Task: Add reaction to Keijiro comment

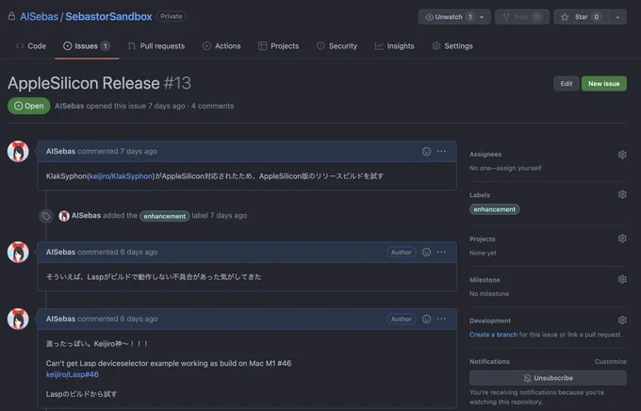Action: tap(426, 319)
